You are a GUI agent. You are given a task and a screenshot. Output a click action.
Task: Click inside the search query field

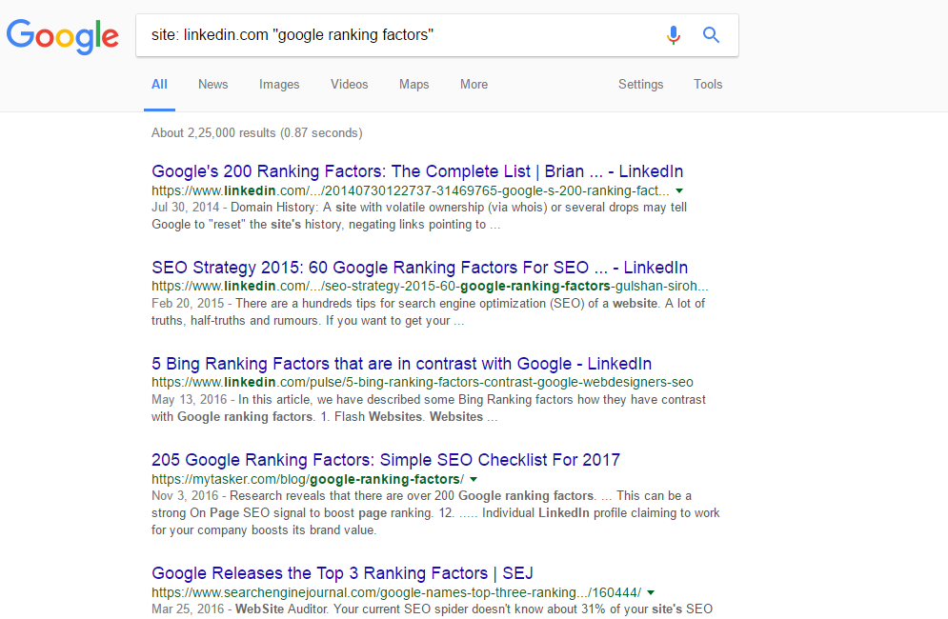click(x=399, y=35)
